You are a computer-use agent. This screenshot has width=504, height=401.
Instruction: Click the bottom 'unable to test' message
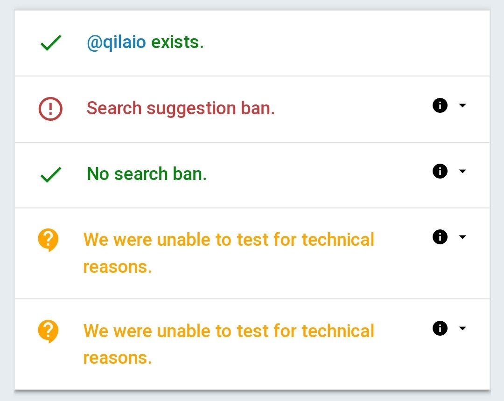(228, 331)
